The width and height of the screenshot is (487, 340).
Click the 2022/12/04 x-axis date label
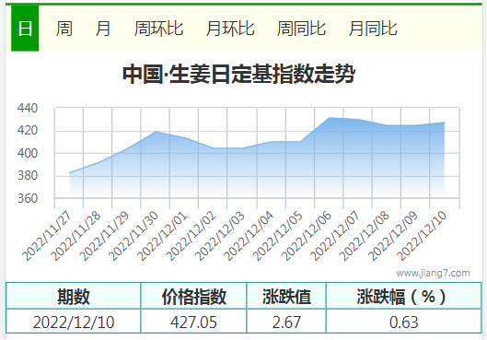pos(249,236)
